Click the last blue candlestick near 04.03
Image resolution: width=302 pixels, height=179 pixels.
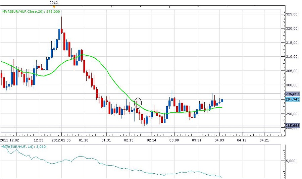pyautogui.click(x=222, y=100)
